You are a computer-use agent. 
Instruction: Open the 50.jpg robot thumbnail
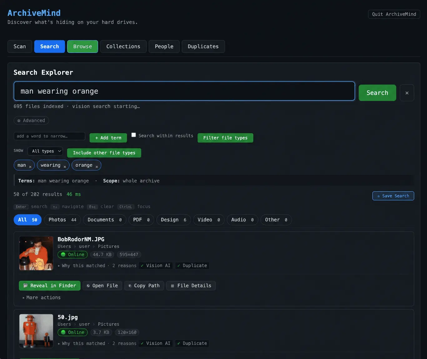pos(36,331)
